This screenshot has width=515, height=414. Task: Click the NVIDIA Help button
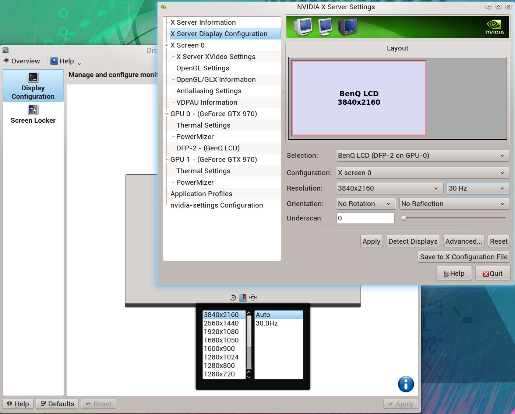click(454, 274)
